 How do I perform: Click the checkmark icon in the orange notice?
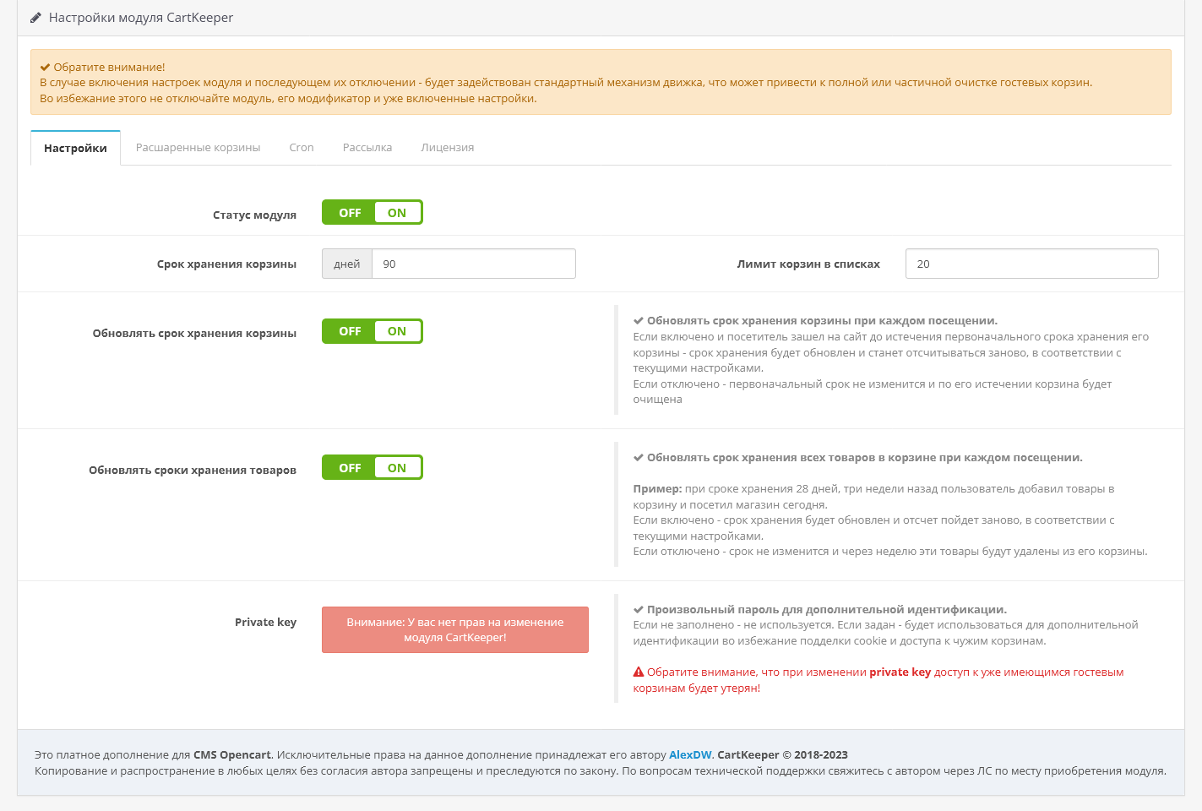[x=46, y=68]
